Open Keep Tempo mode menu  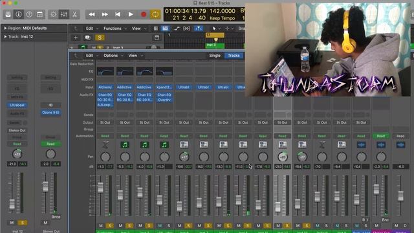tap(223, 18)
